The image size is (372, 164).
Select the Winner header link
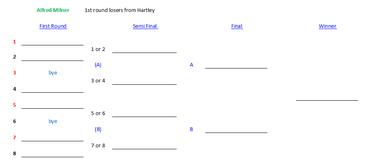pos(327,26)
